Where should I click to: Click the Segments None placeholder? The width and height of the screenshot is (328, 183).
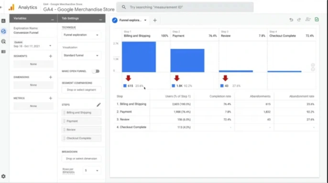[x=33, y=64]
